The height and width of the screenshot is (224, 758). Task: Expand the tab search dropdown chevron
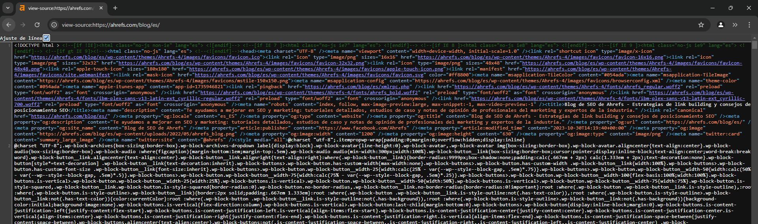(8, 8)
